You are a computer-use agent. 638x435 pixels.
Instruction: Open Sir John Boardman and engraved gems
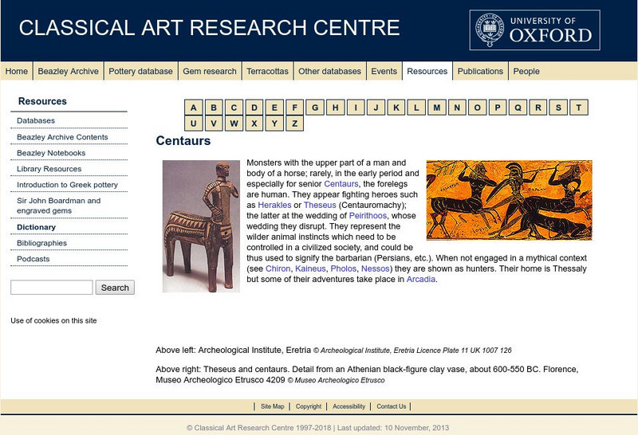tap(58, 206)
